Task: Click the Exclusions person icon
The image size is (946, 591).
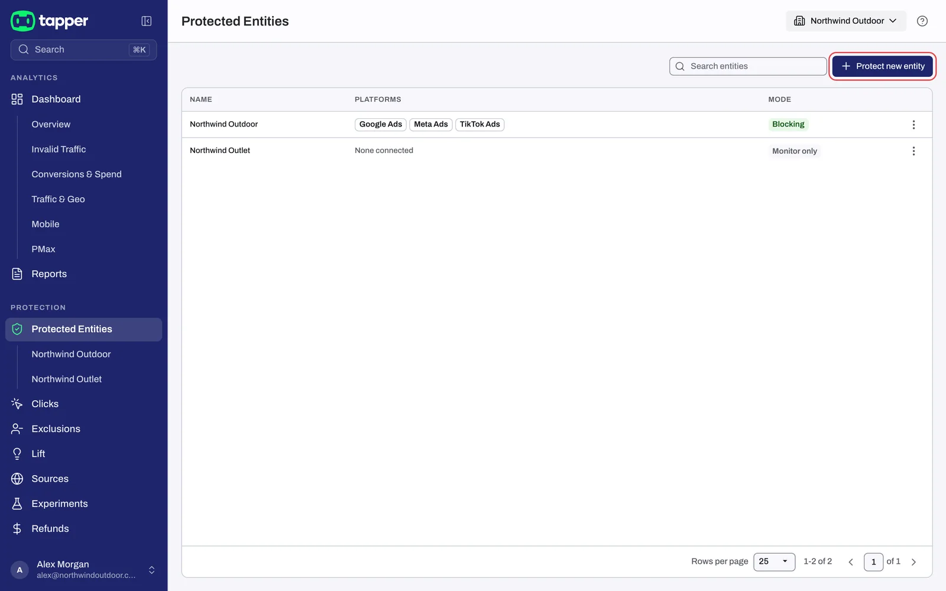Action: tap(17, 429)
